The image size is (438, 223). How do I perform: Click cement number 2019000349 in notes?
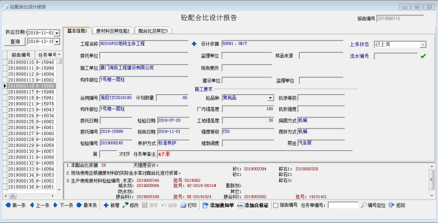(148, 180)
